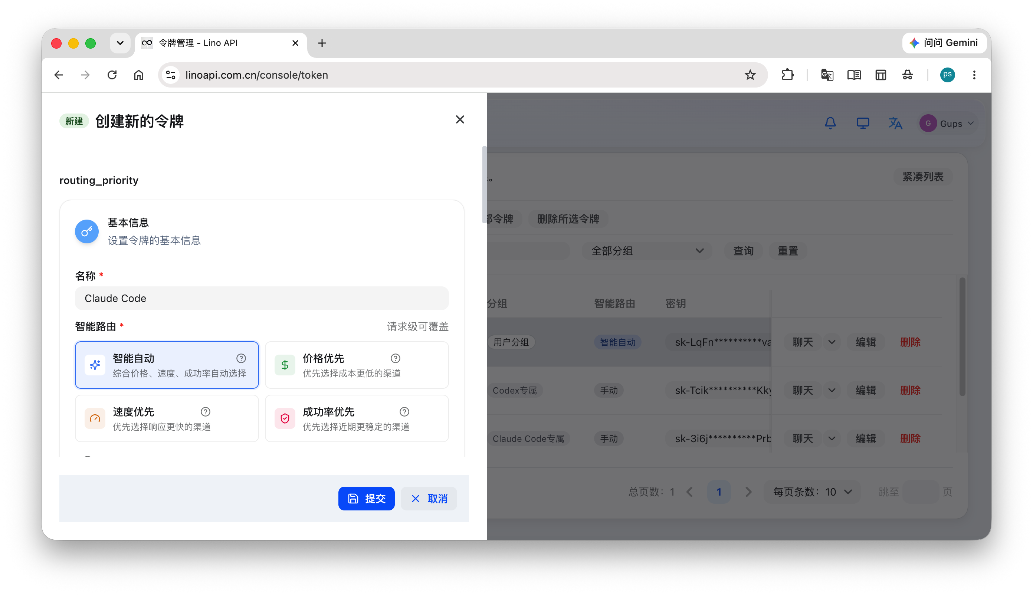
Task: Show help for 价格优先 routing
Action: pos(395,358)
